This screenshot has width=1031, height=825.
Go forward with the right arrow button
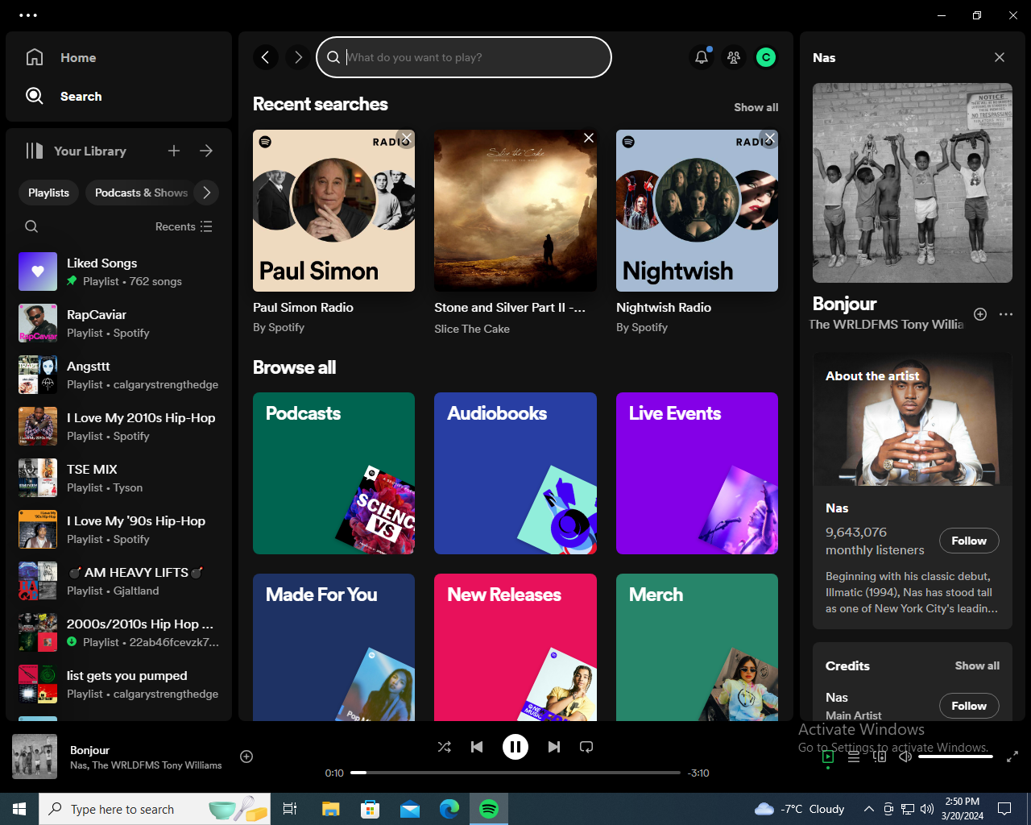pyautogui.click(x=298, y=57)
